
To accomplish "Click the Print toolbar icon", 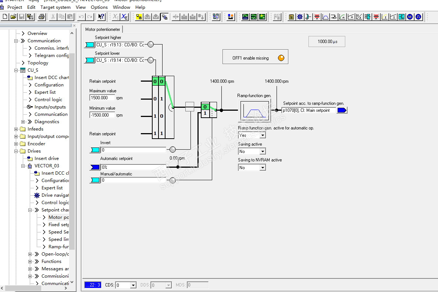I will tap(42, 17).
